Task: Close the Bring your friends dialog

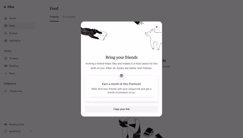Action: 157,27
